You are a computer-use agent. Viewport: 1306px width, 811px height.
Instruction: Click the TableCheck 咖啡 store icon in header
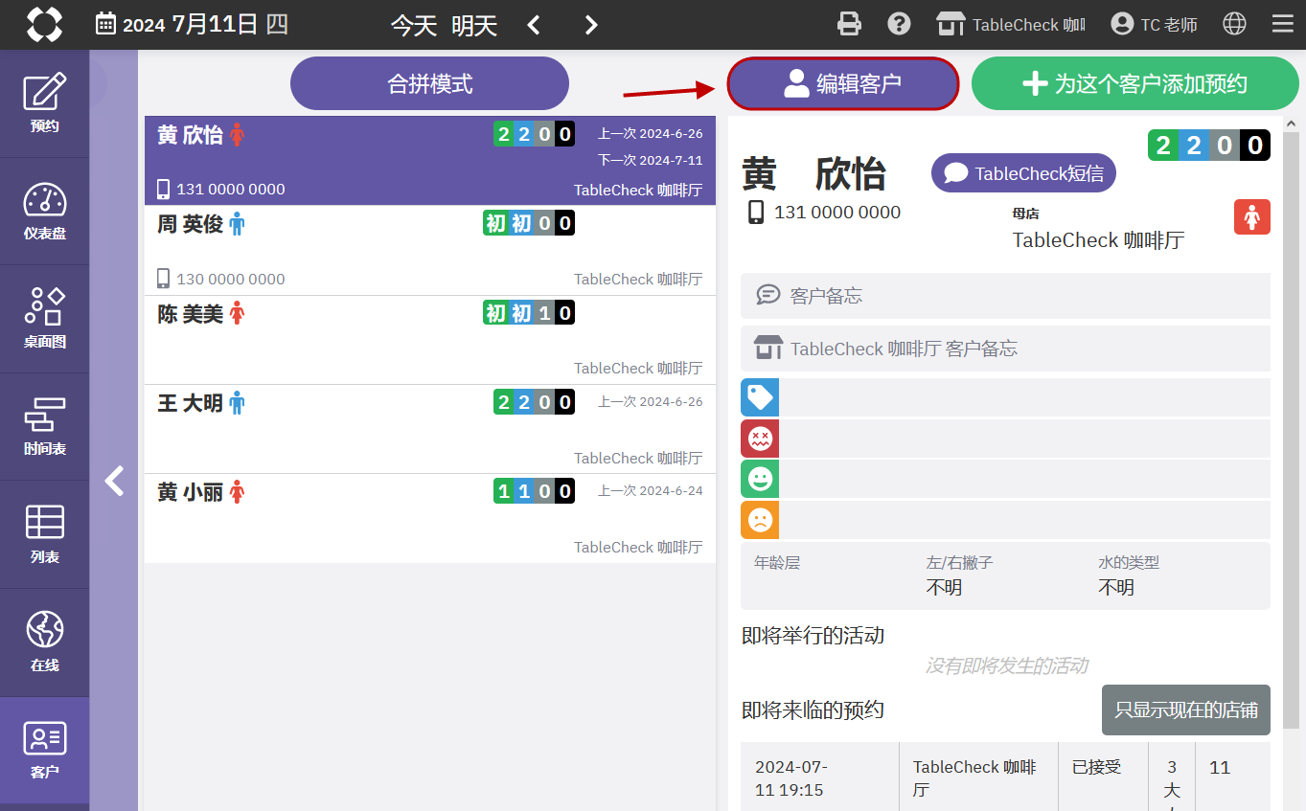point(951,24)
